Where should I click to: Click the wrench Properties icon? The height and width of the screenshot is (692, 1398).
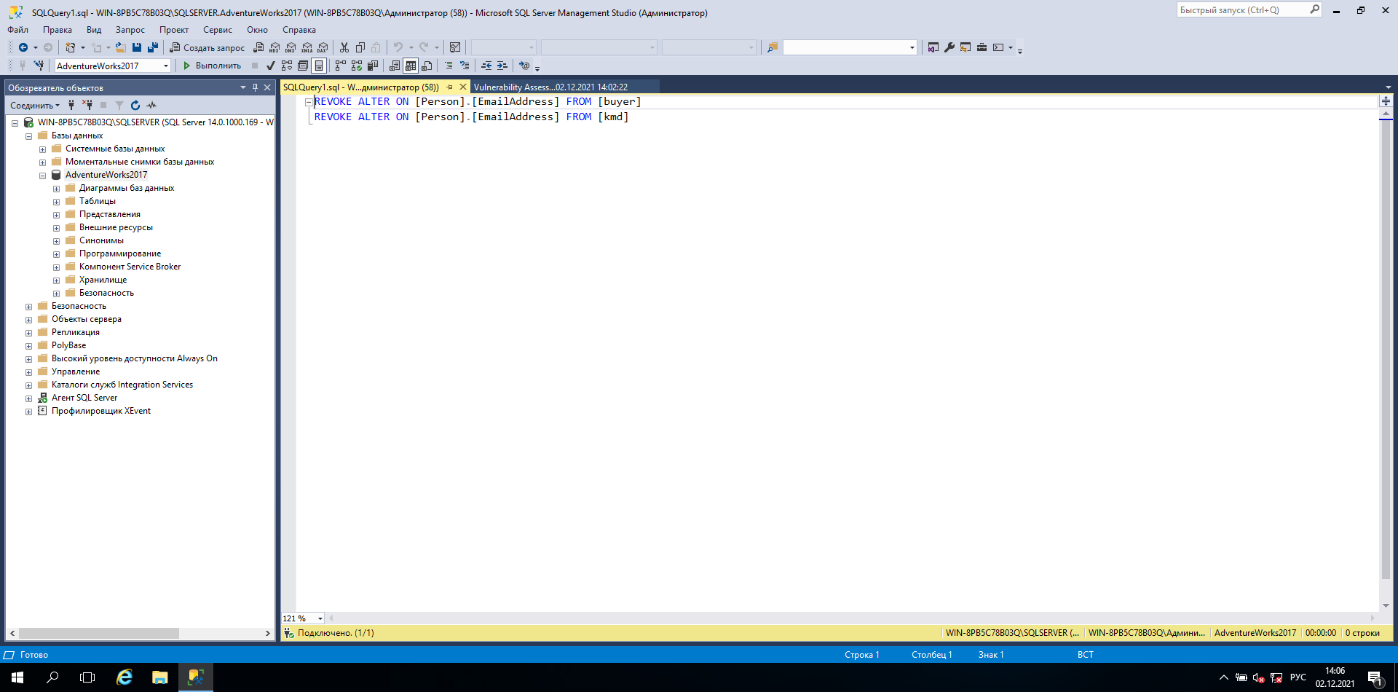coord(949,47)
